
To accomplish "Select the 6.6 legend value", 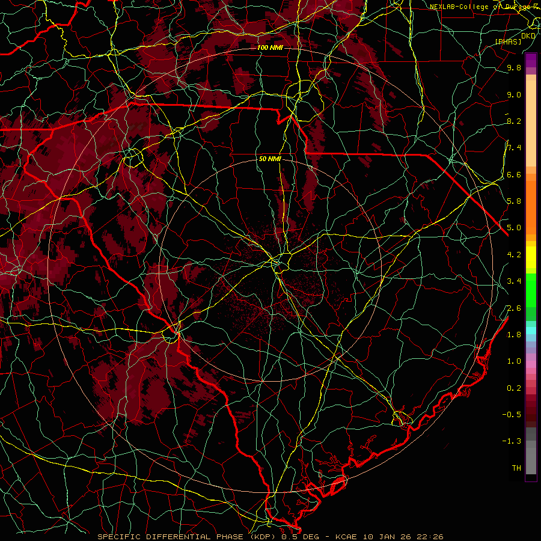I will point(514,174).
